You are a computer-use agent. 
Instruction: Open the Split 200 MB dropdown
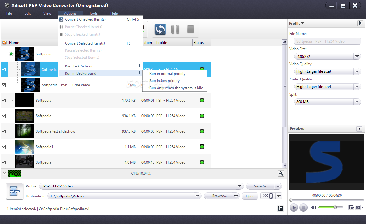tap(357, 101)
